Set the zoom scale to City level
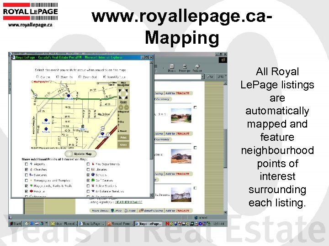 (x=122, y=122)
